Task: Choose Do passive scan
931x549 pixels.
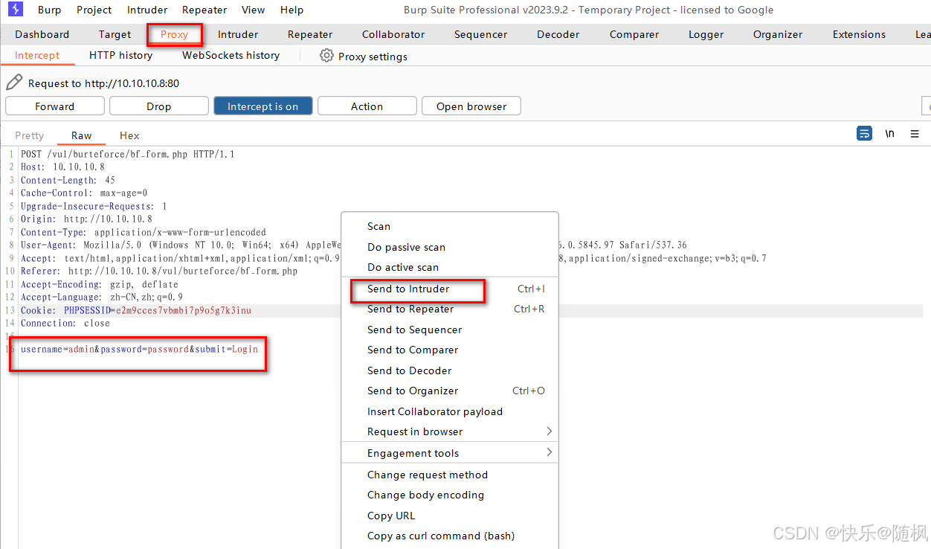Action: (x=450, y=247)
